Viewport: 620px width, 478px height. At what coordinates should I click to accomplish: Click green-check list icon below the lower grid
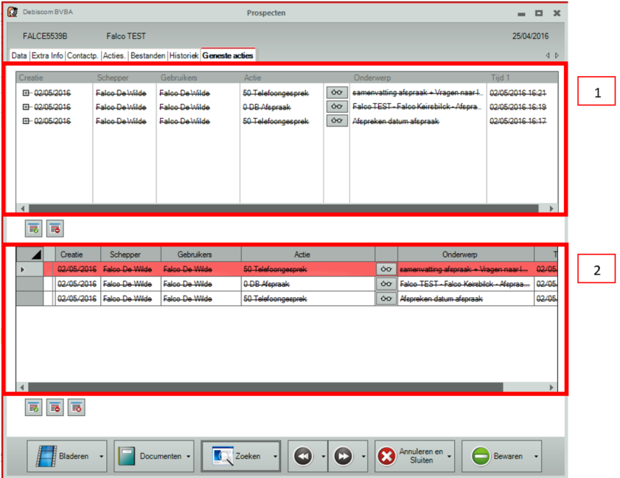tap(33, 407)
